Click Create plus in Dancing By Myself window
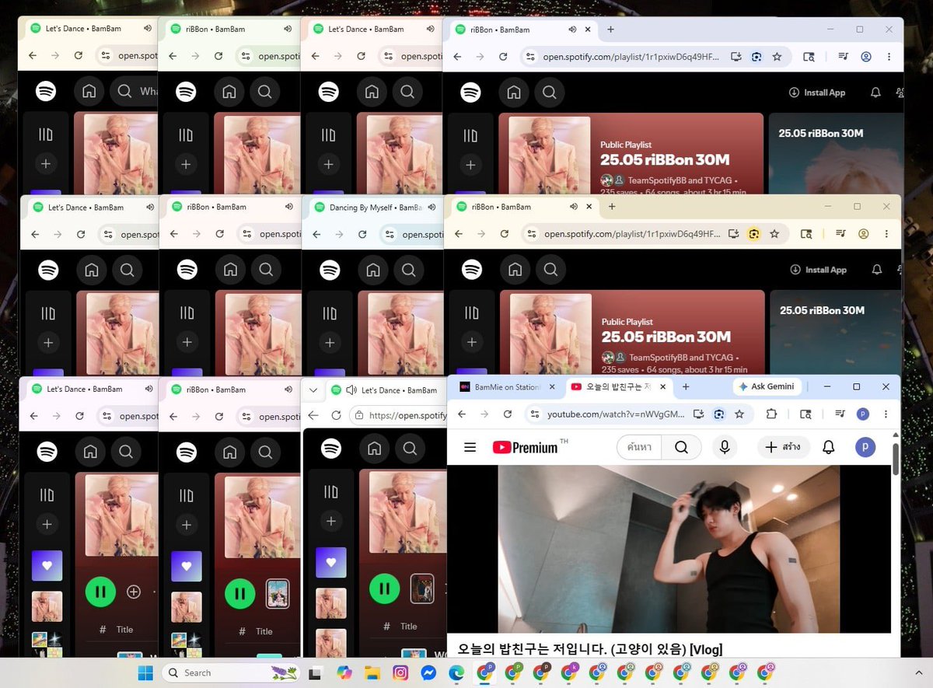Image resolution: width=933 pixels, height=688 pixels. pos(330,342)
